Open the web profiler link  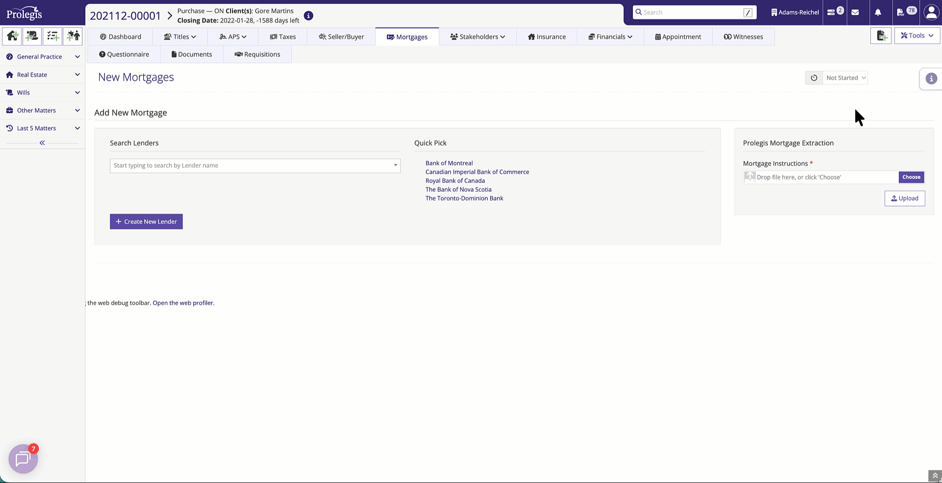[183, 303]
